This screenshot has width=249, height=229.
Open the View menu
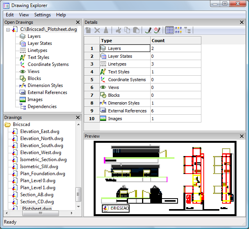click(x=24, y=15)
